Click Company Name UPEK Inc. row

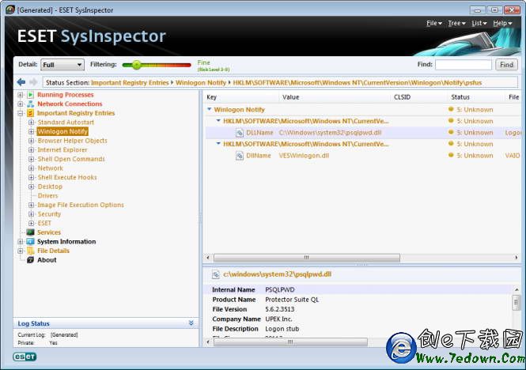[358, 319]
